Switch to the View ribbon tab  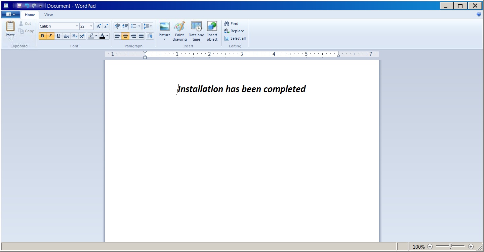(49, 15)
